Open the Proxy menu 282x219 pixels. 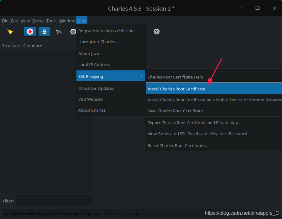point(38,21)
